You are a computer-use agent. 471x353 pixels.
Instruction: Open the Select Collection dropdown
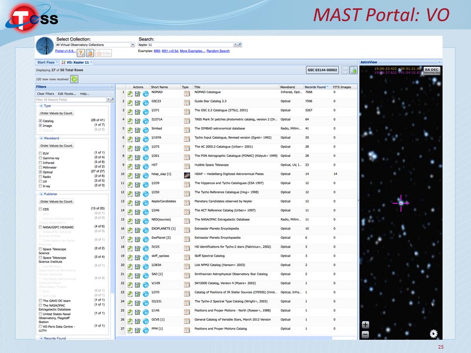[133, 45]
